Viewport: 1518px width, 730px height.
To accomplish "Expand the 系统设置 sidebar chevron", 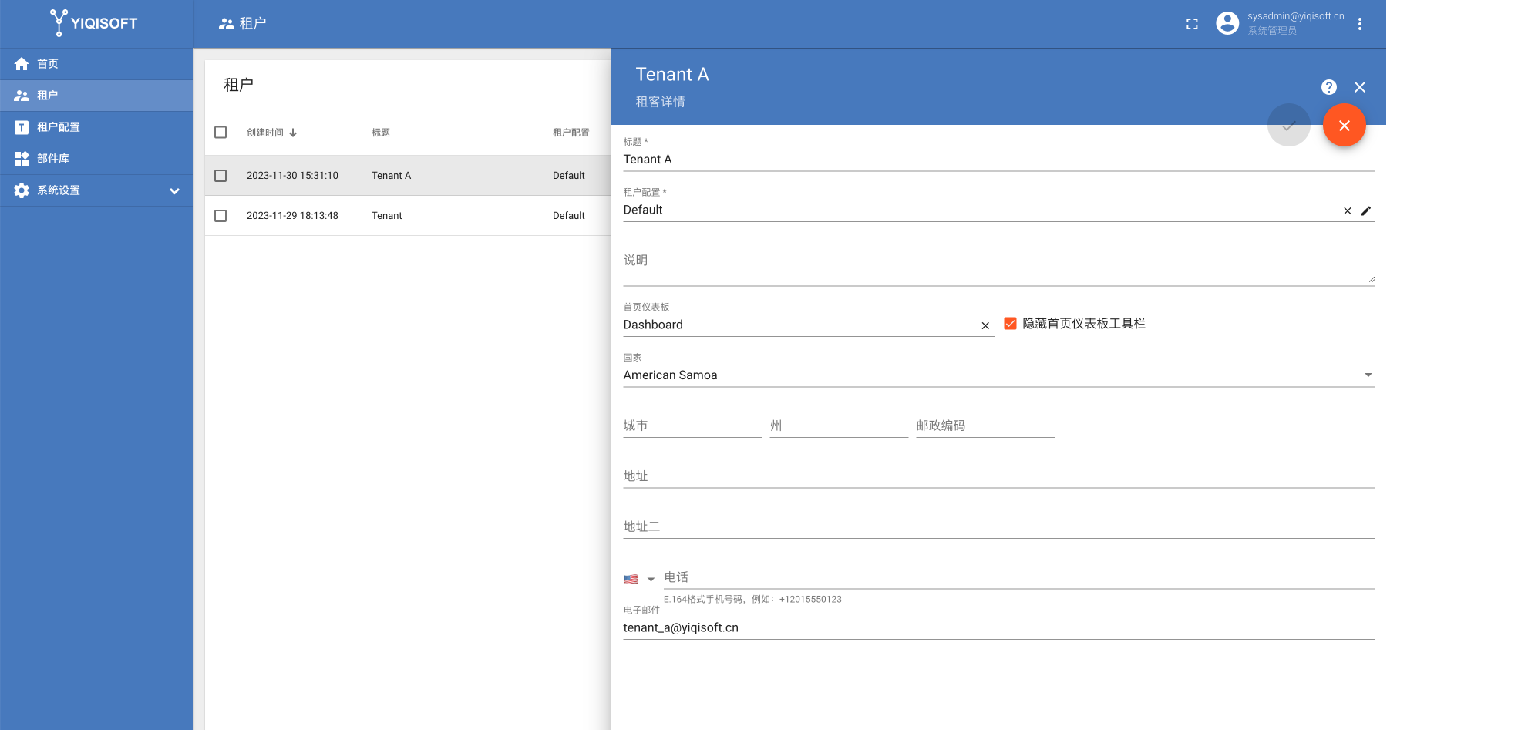I will click(x=175, y=190).
